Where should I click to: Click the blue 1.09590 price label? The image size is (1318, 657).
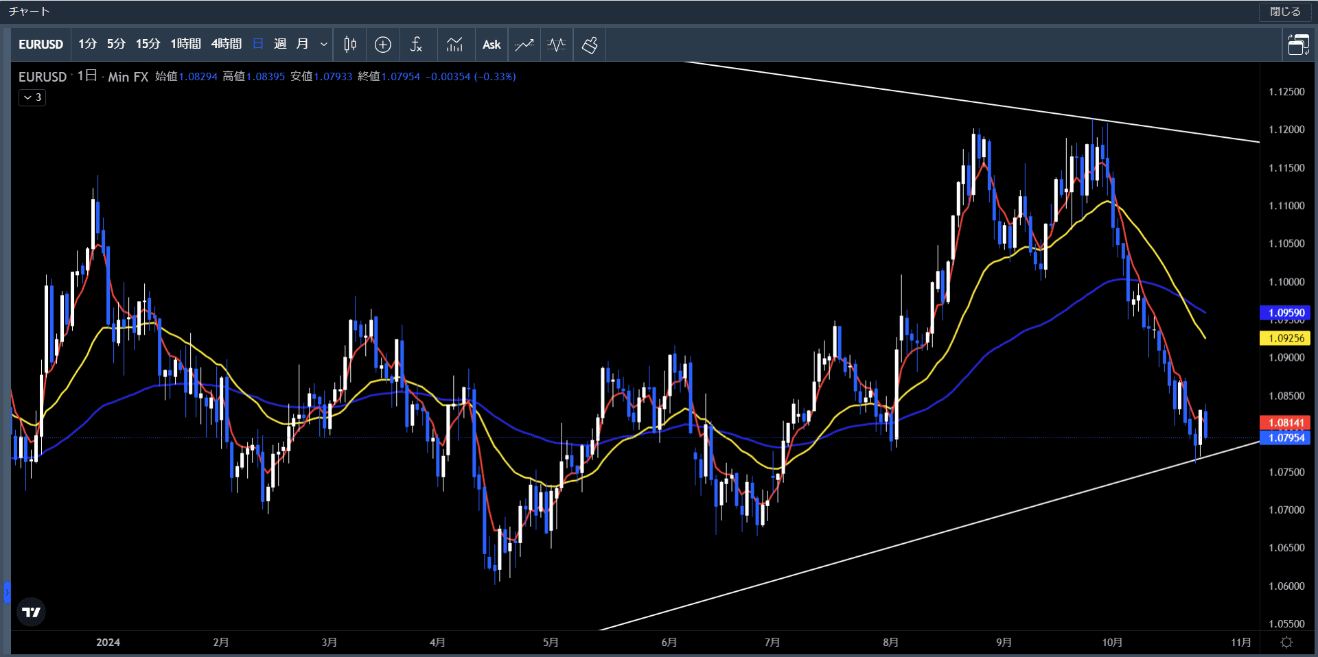(1286, 313)
